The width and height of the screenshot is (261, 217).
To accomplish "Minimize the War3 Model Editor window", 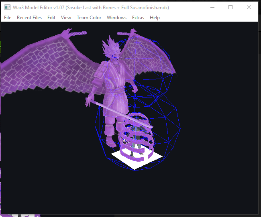I will pos(212,7).
